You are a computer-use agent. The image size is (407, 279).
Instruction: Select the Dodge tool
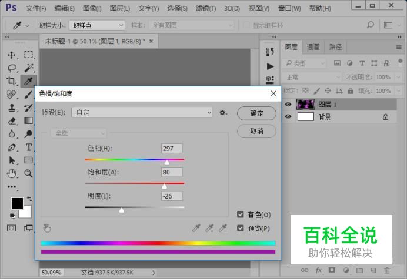(x=29, y=134)
